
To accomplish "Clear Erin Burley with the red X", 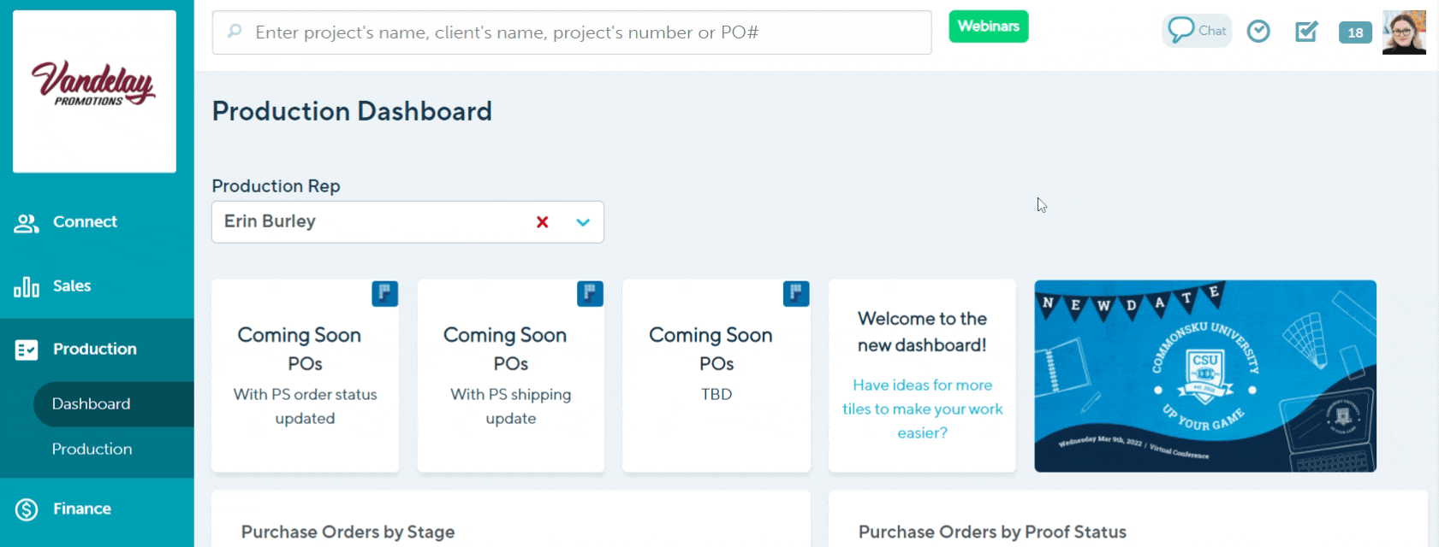I will (x=542, y=222).
